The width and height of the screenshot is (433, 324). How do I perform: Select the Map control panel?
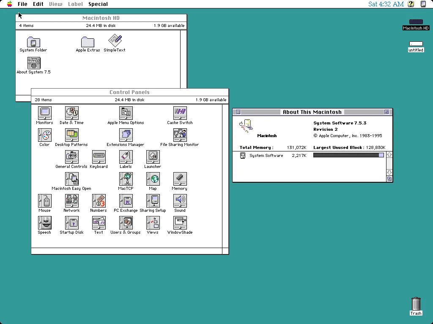tap(153, 179)
